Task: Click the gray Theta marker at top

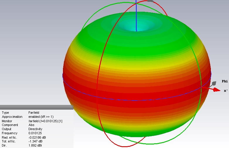Action: click(x=151, y=1)
